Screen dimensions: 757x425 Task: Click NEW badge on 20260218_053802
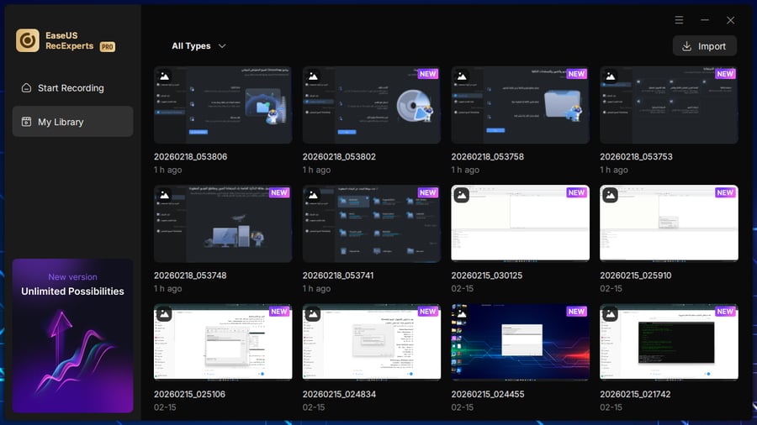428,74
